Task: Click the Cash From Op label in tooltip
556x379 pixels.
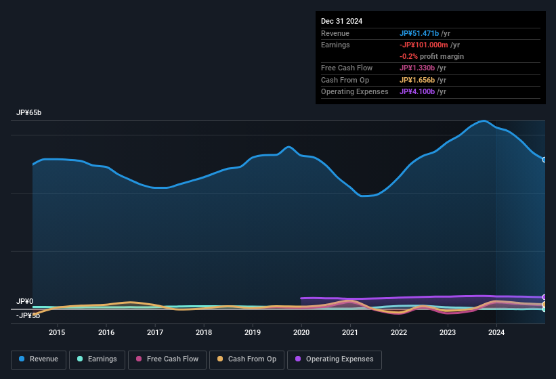Action: tap(345, 80)
